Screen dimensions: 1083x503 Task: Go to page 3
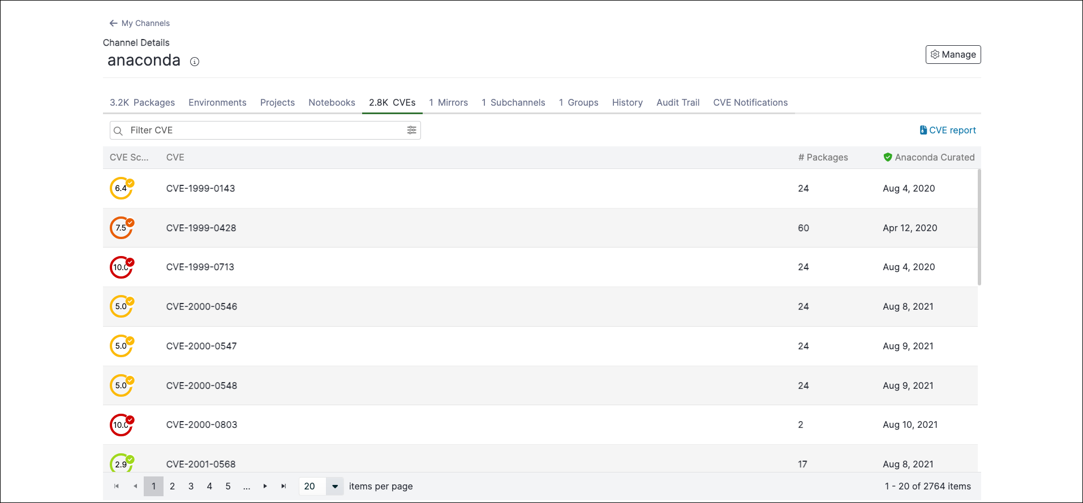[191, 486]
